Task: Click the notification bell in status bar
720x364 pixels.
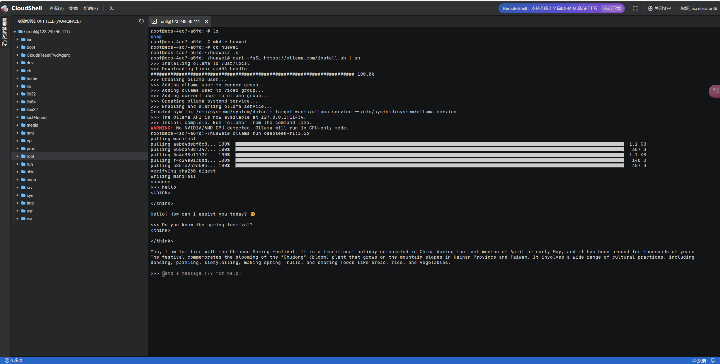Action: pyautogui.click(x=713, y=360)
